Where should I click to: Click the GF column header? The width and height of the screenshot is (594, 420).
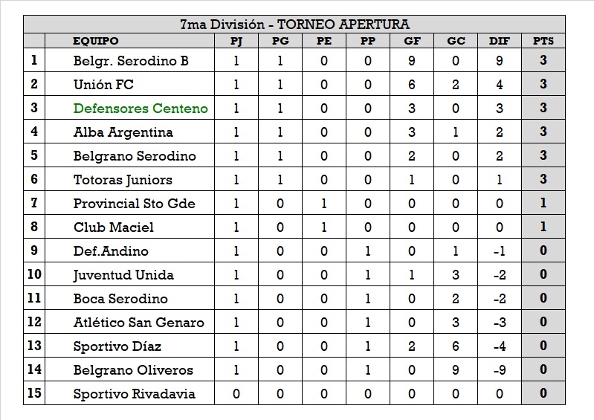click(411, 42)
